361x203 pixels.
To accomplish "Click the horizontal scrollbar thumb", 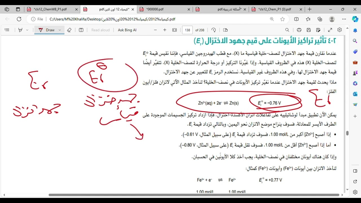I will pyautogui.click(x=194, y=195).
